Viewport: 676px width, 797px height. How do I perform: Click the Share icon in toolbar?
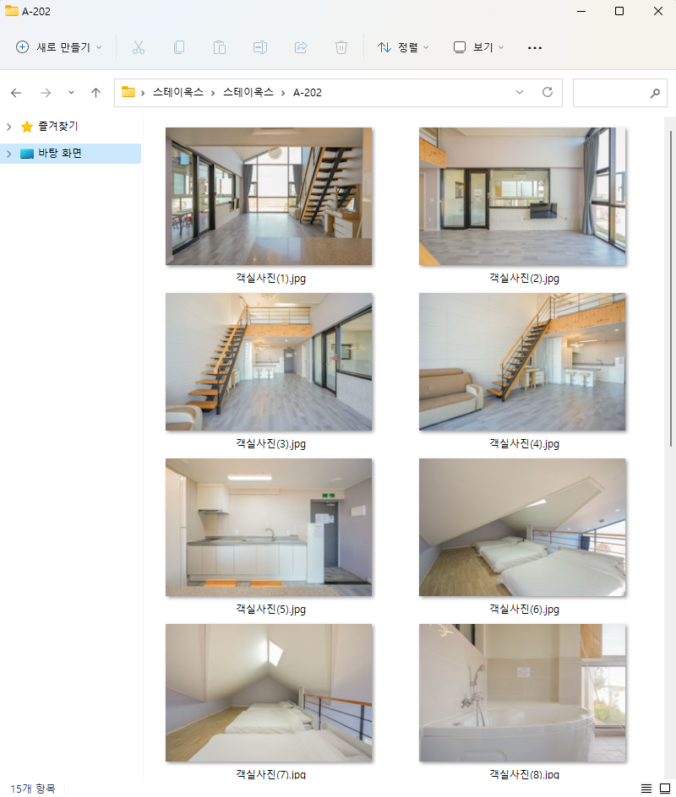(301, 48)
